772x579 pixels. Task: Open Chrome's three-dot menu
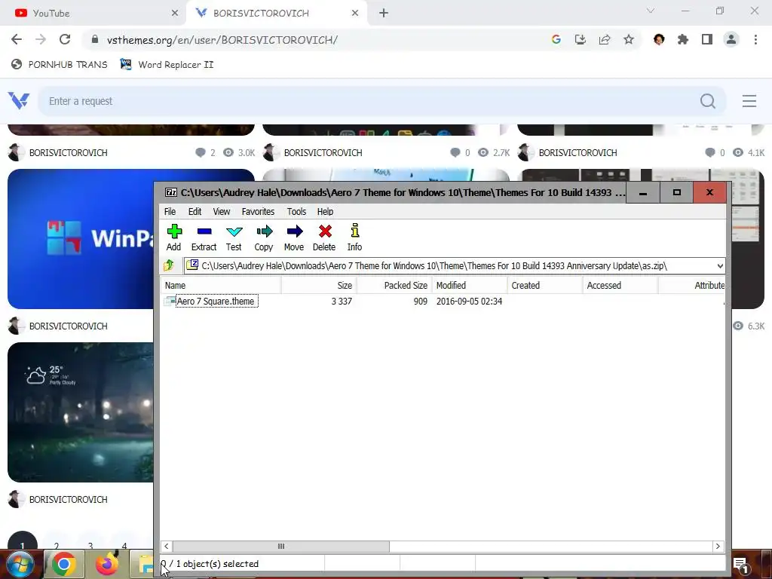[755, 40]
